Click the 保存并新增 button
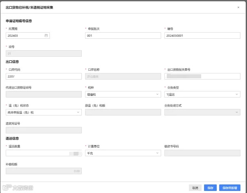 pos(230,188)
